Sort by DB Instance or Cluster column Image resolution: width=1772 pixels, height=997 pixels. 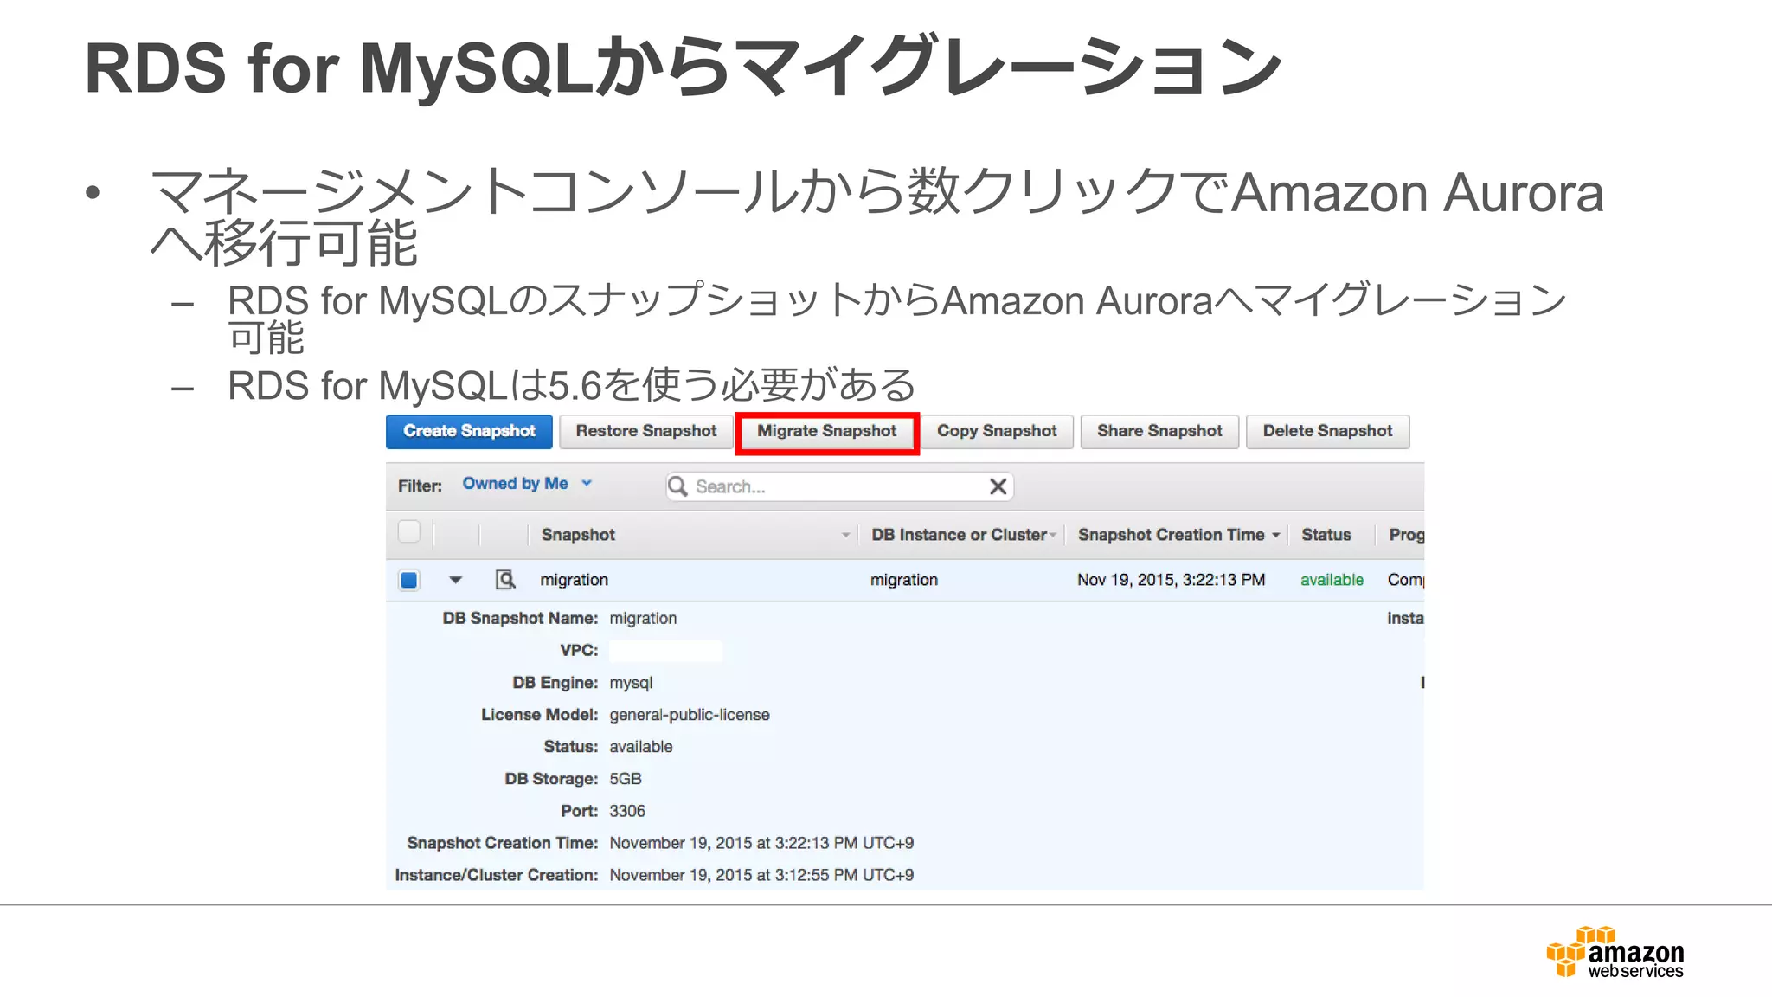click(x=959, y=535)
